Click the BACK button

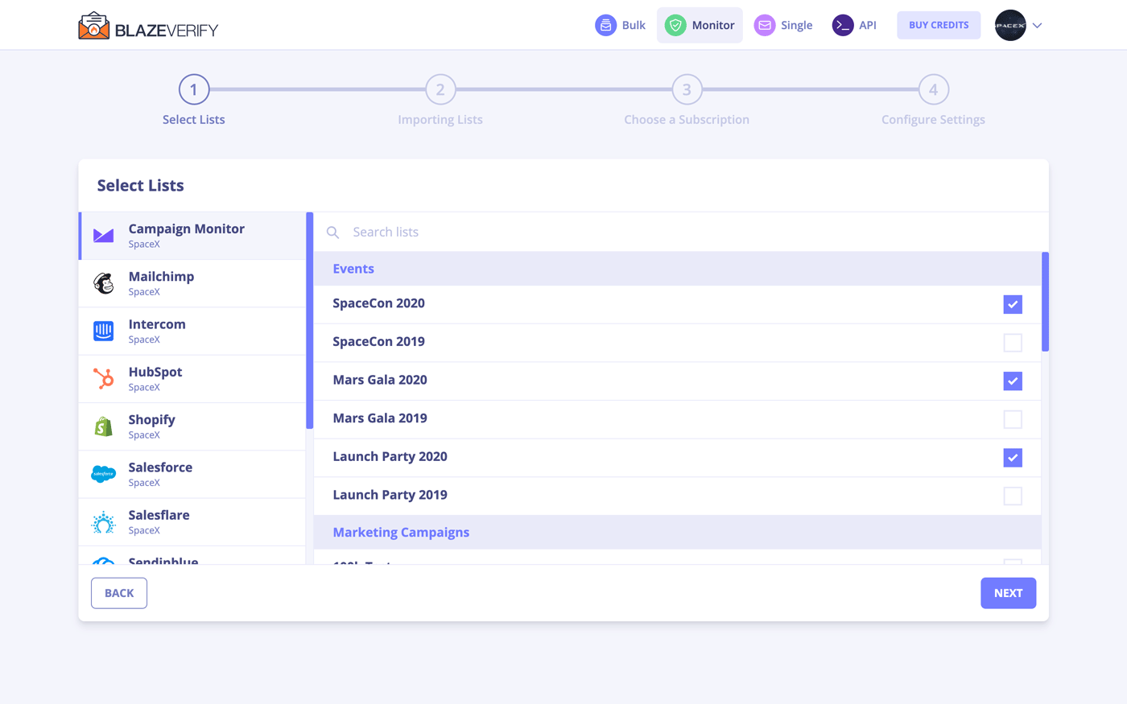click(119, 593)
